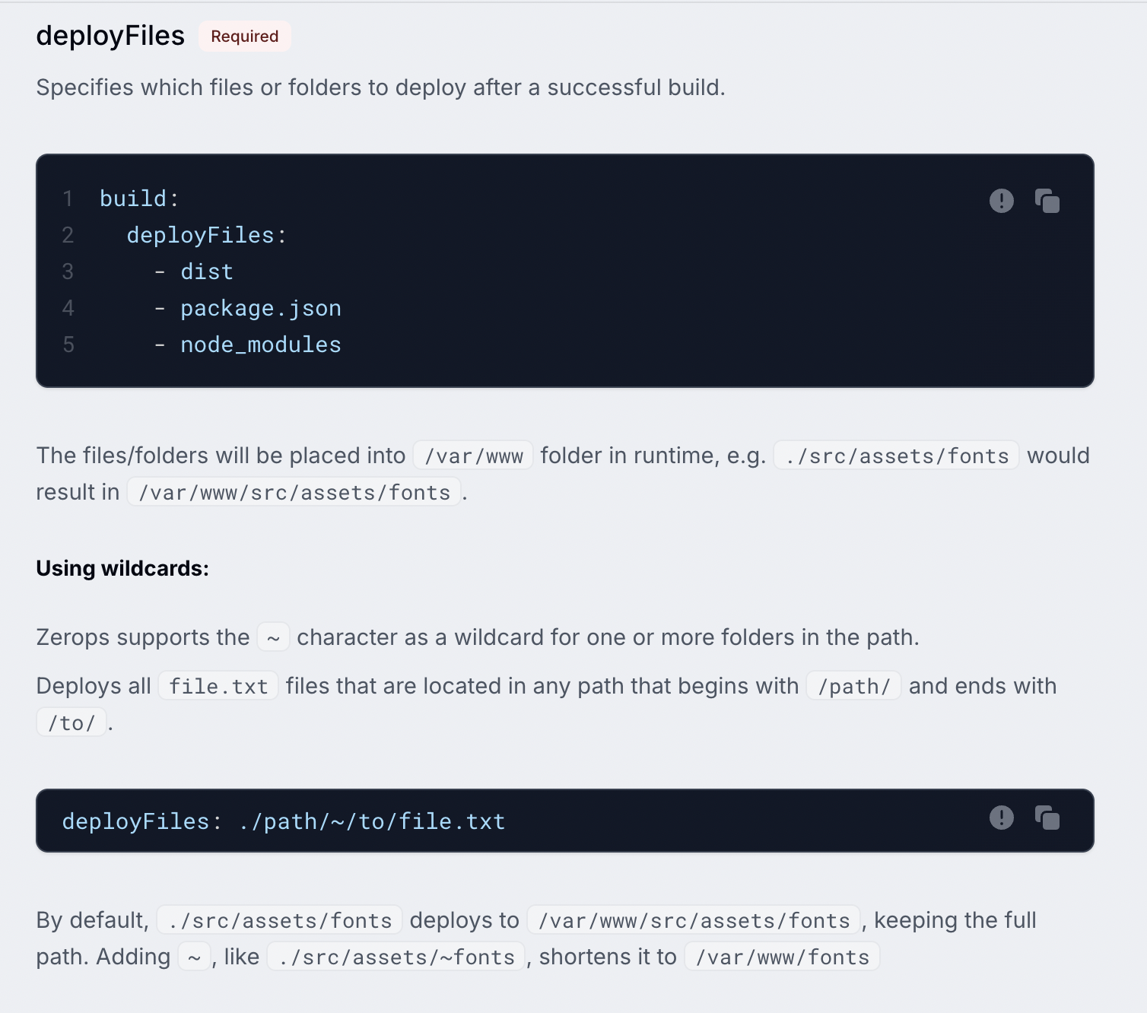Screen dimensions: 1147x1013
Task: Click the "Using wildcards:" subheading
Action: tap(122, 568)
